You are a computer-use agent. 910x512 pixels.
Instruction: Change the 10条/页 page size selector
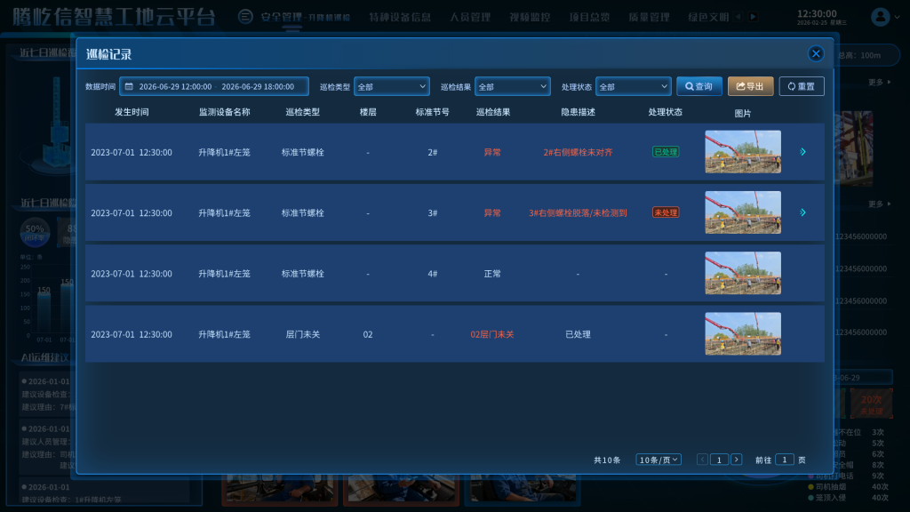[659, 460]
